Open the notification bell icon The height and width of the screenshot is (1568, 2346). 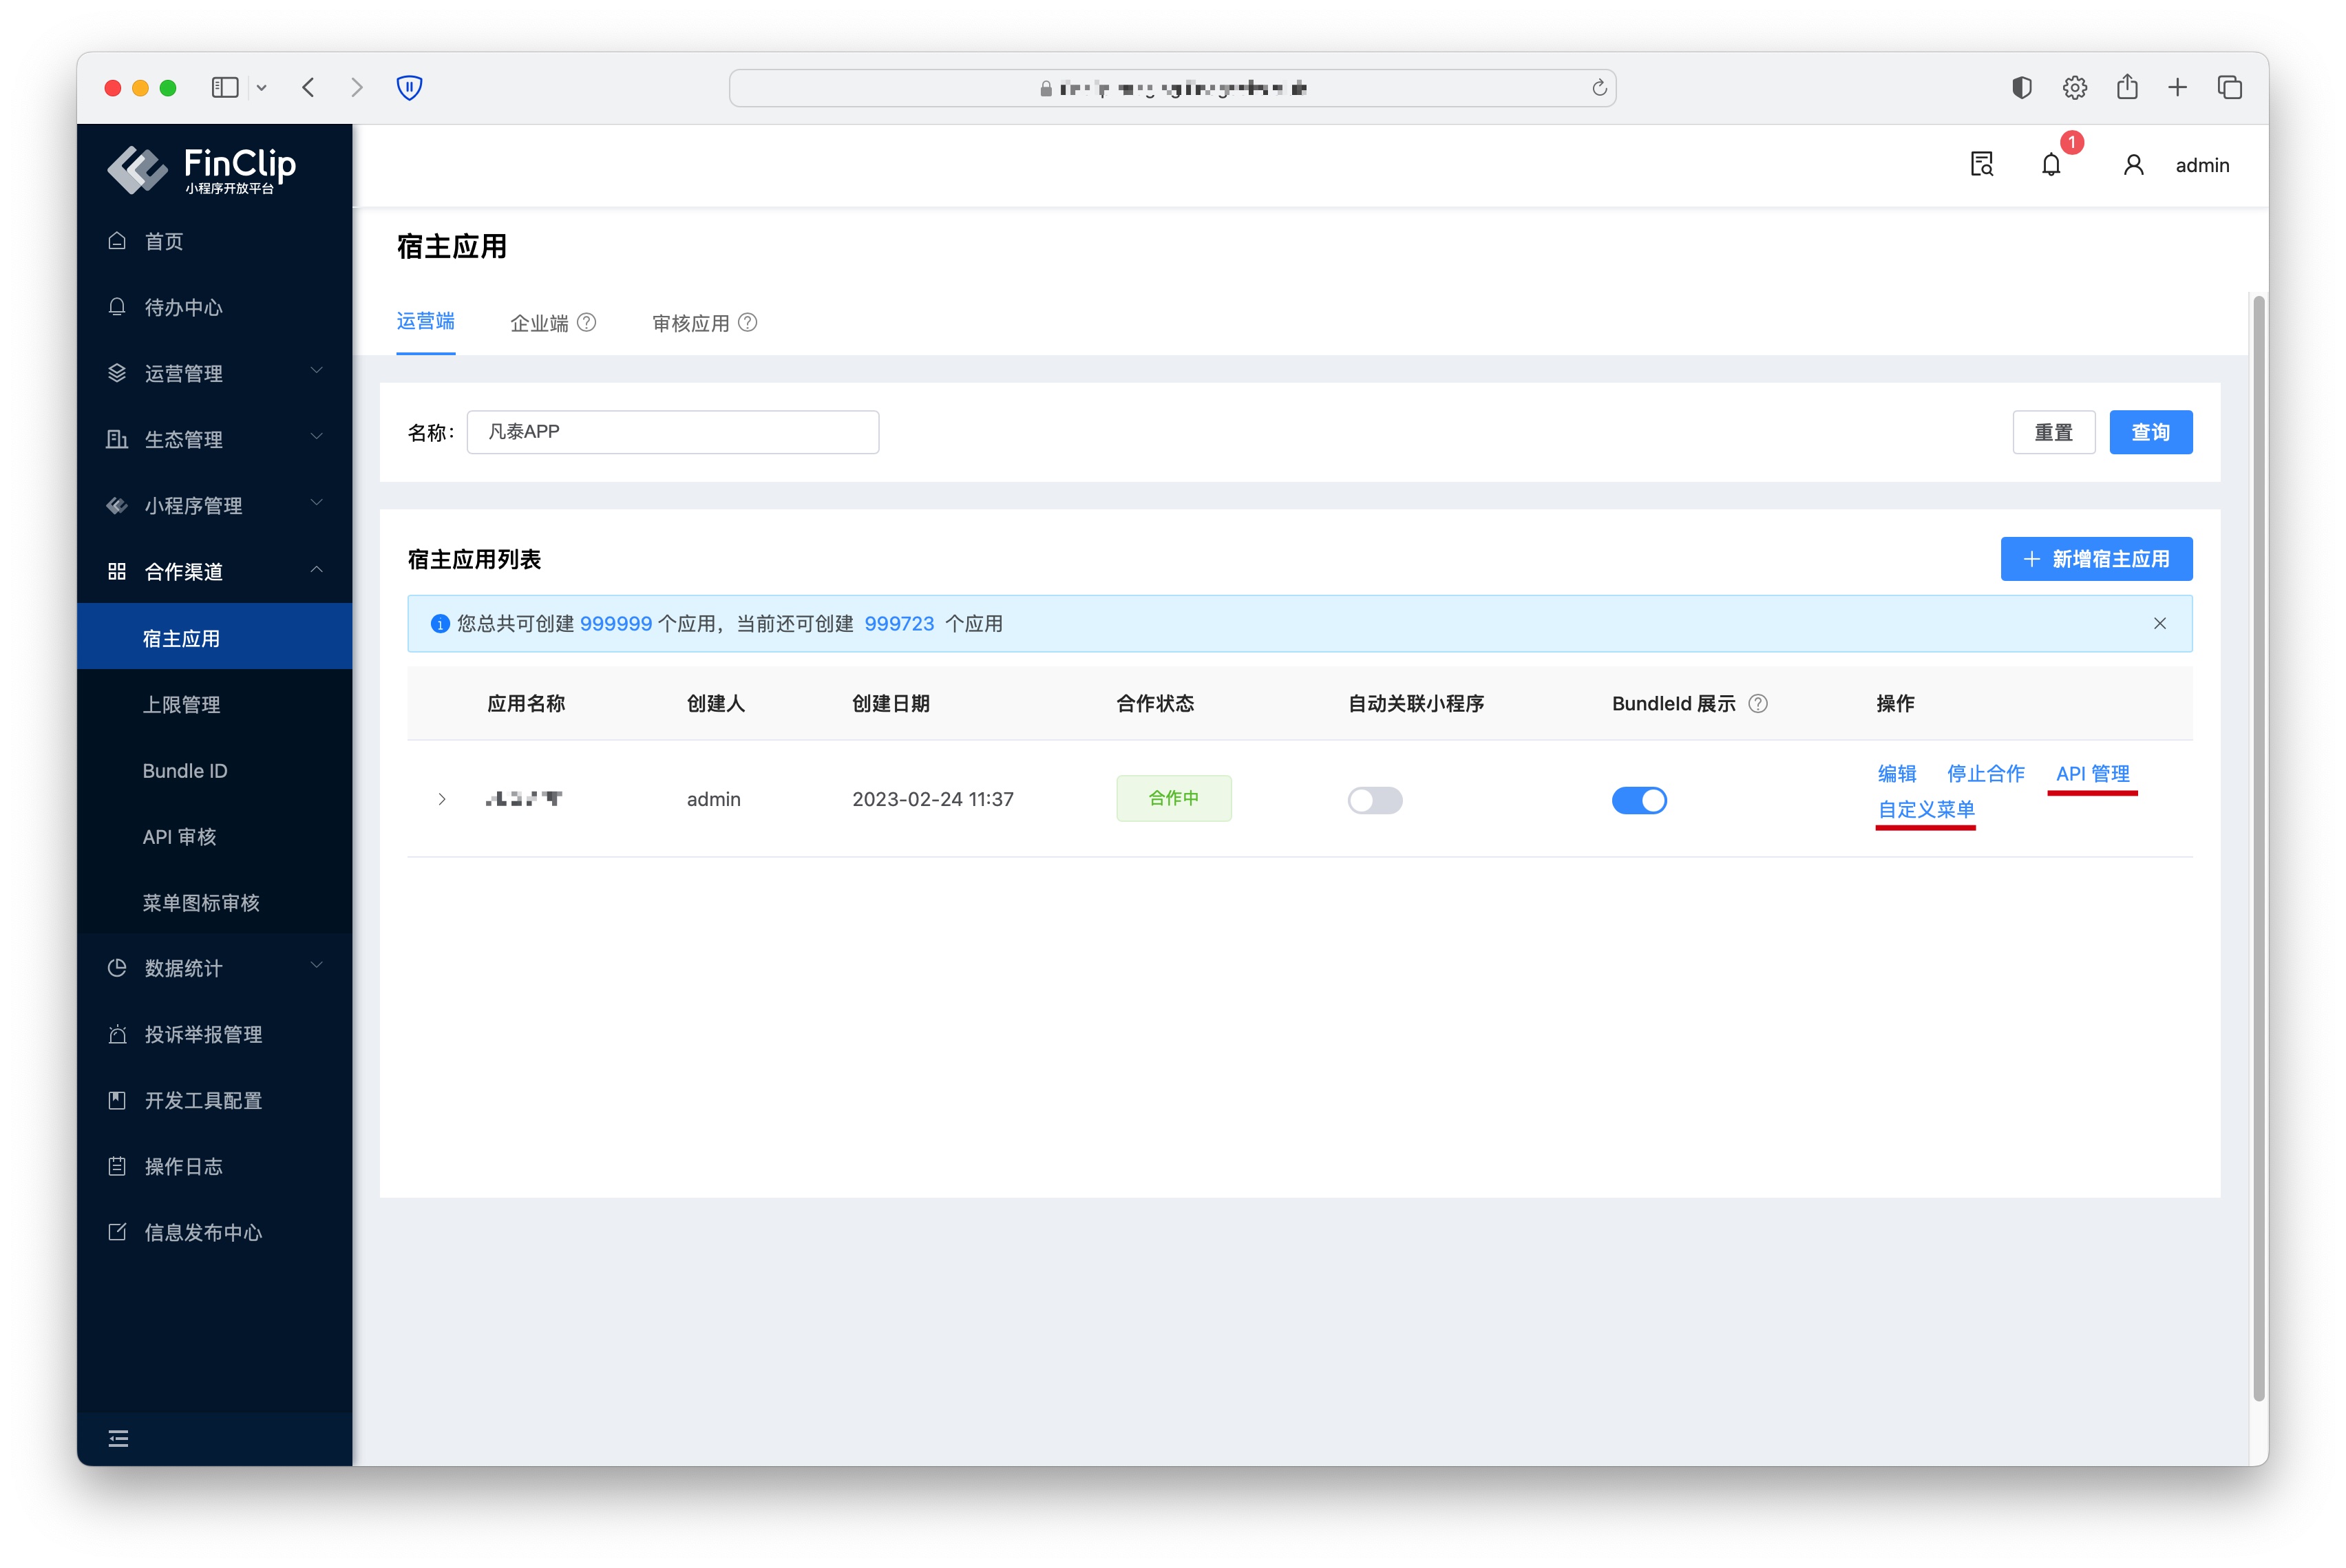(x=2050, y=165)
